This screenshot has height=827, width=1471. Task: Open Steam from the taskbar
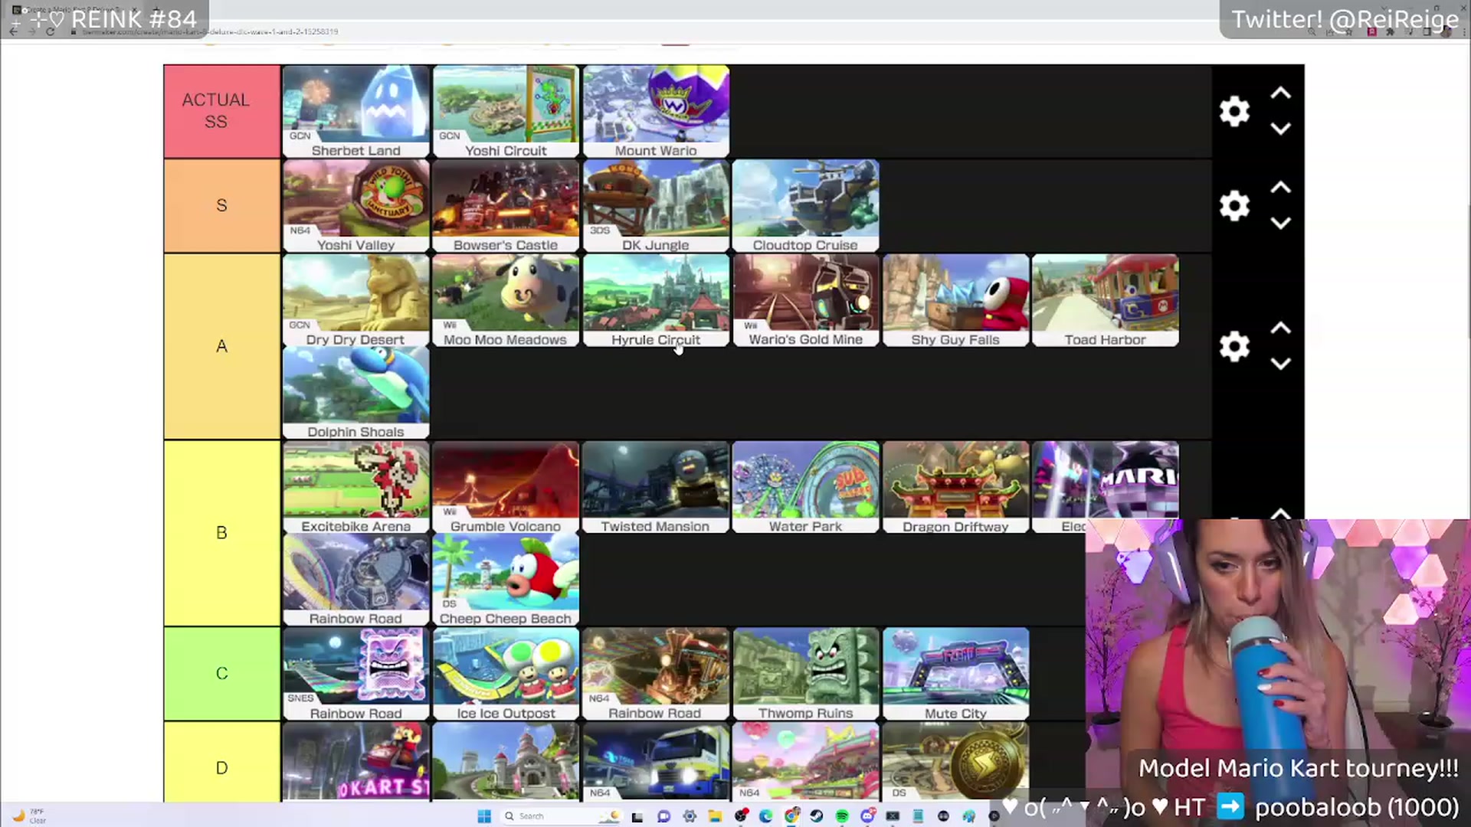817,816
